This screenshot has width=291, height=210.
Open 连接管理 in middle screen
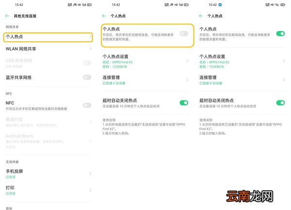click(x=145, y=80)
